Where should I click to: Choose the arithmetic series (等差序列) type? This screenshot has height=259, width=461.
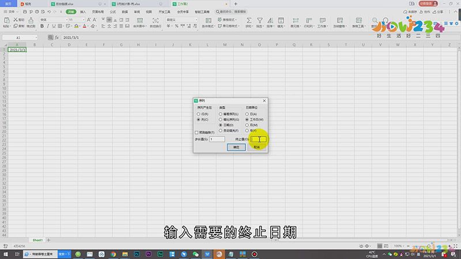point(221,114)
